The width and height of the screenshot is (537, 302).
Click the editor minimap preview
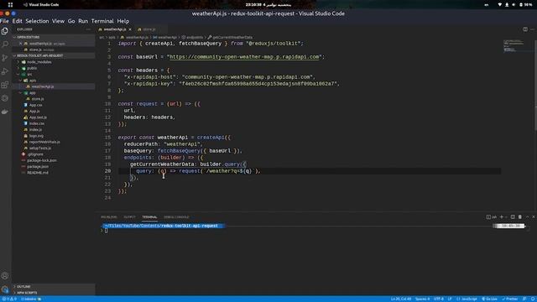coord(514,46)
